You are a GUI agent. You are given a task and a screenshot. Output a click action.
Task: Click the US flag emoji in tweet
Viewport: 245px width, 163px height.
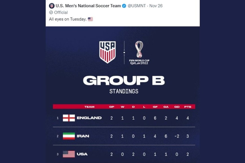(x=90, y=19)
